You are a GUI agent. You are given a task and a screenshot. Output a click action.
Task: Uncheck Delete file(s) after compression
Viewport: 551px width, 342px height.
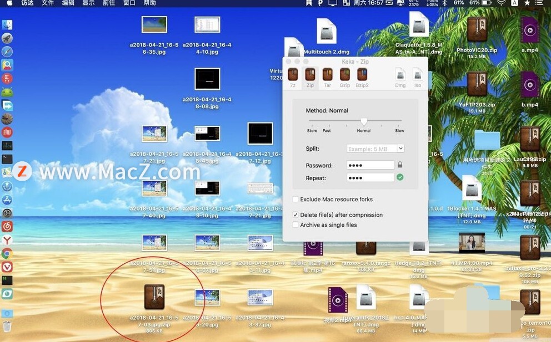pos(295,215)
